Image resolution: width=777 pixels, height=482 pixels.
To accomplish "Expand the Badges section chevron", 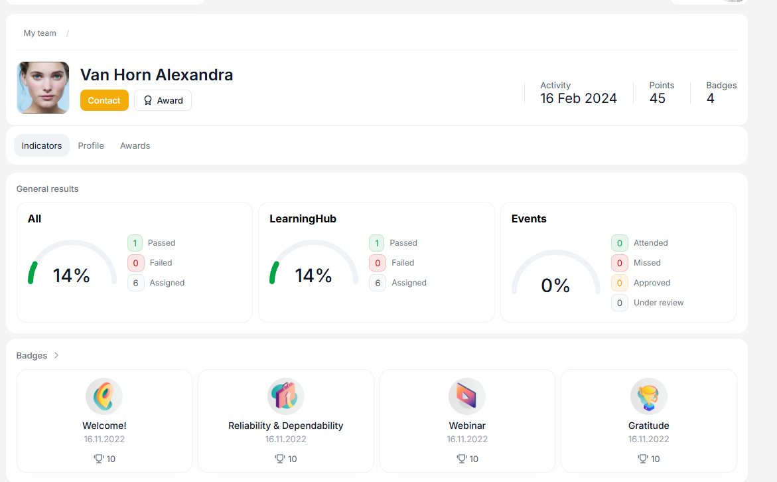I will [56, 355].
